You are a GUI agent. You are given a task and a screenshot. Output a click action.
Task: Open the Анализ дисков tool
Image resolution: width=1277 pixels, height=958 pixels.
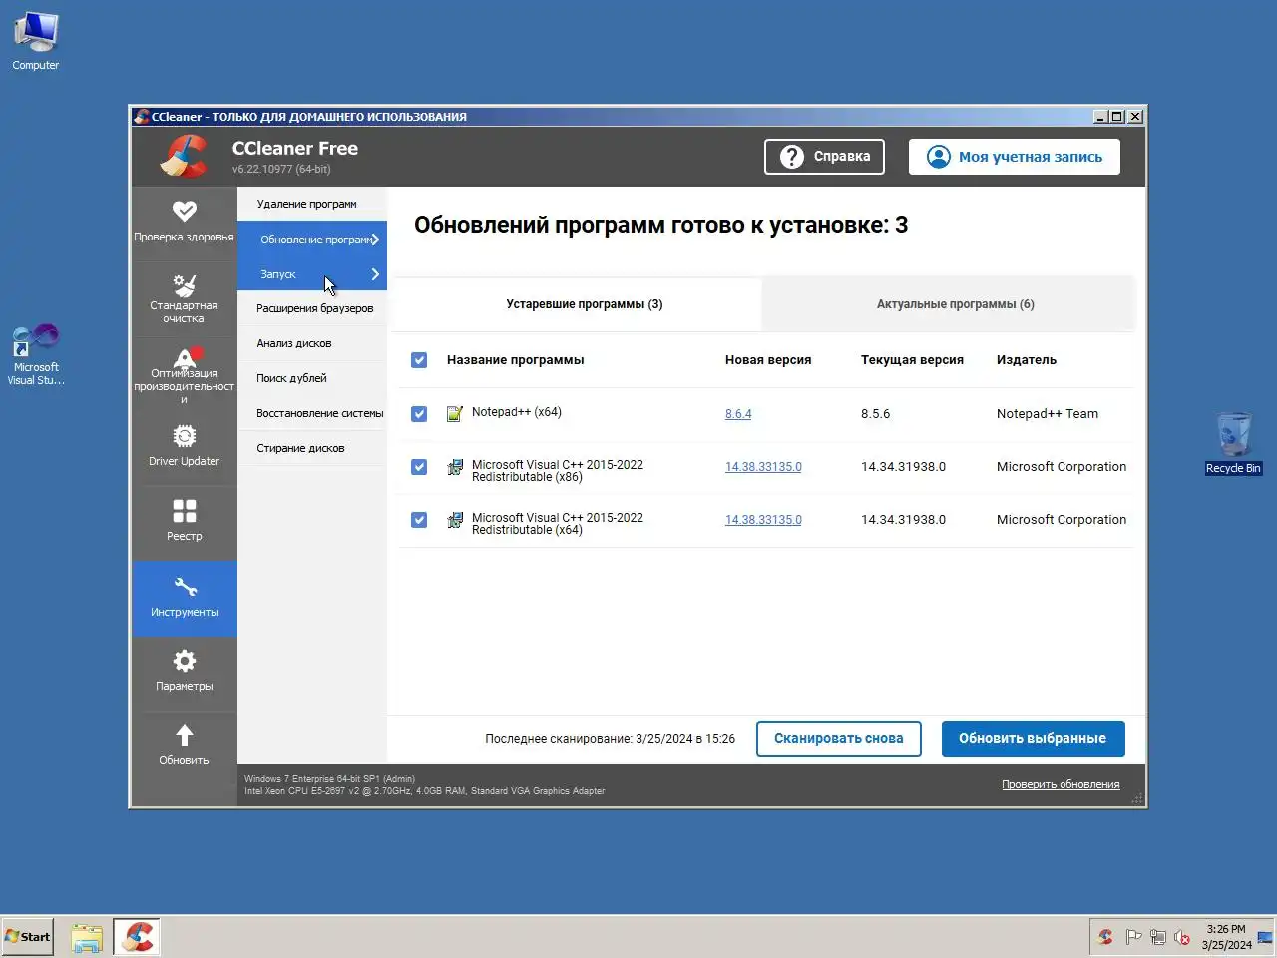312,343
